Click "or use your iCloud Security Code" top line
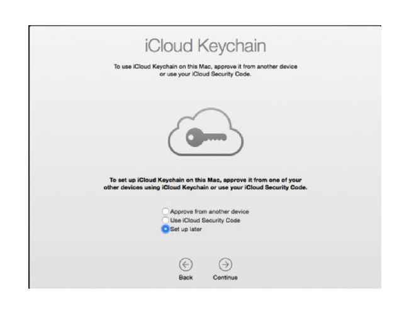Image resolution: width=409 pixels, height=314 pixels. pos(204,73)
